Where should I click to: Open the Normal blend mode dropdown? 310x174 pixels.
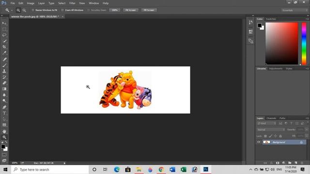[271, 130]
